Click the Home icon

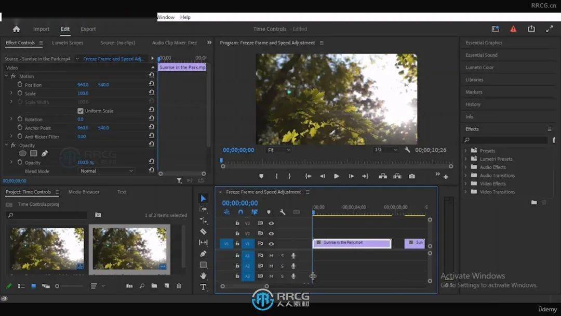pos(16,29)
